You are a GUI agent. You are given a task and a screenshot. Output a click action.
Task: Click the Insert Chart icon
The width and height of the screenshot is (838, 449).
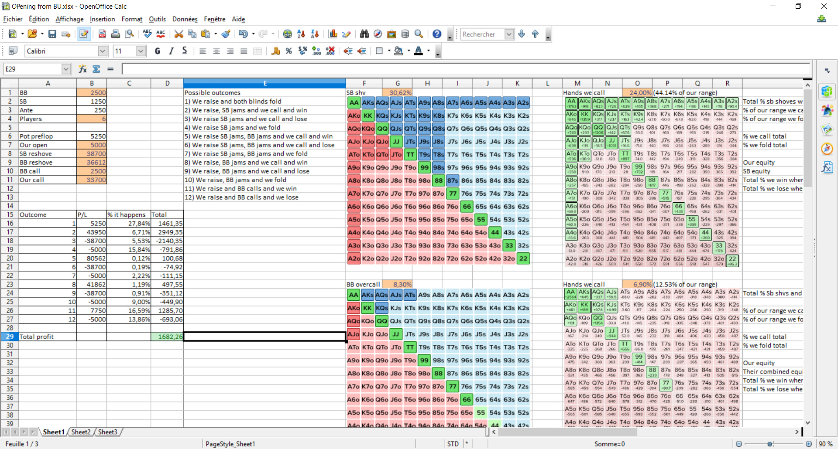click(x=333, y=34)
